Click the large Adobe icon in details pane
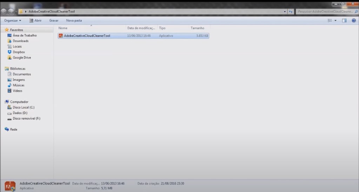359x192 pixels. click(x=10, y=186)
